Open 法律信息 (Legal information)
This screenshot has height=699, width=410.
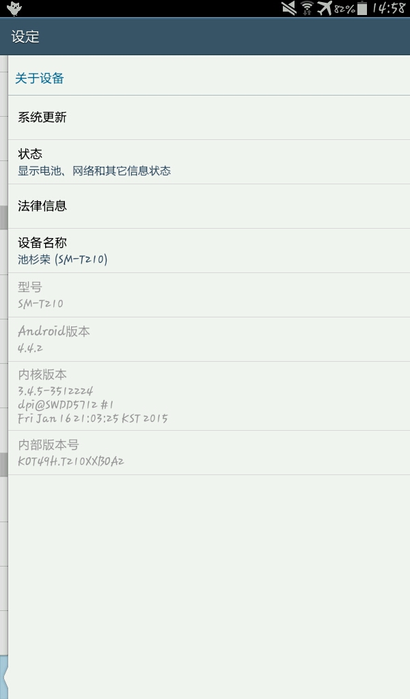tap(209, 206)
